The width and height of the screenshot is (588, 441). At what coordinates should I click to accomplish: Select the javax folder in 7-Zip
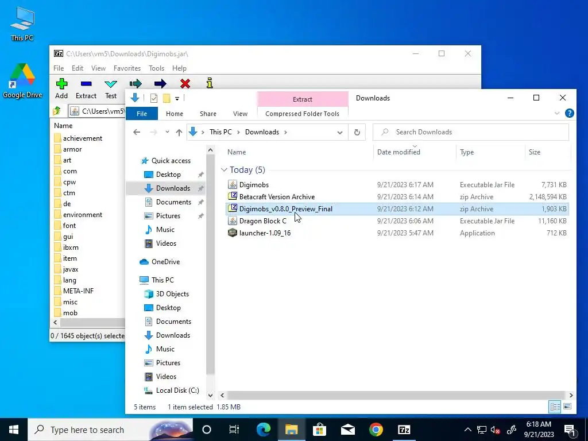click(x=67, y=269)
